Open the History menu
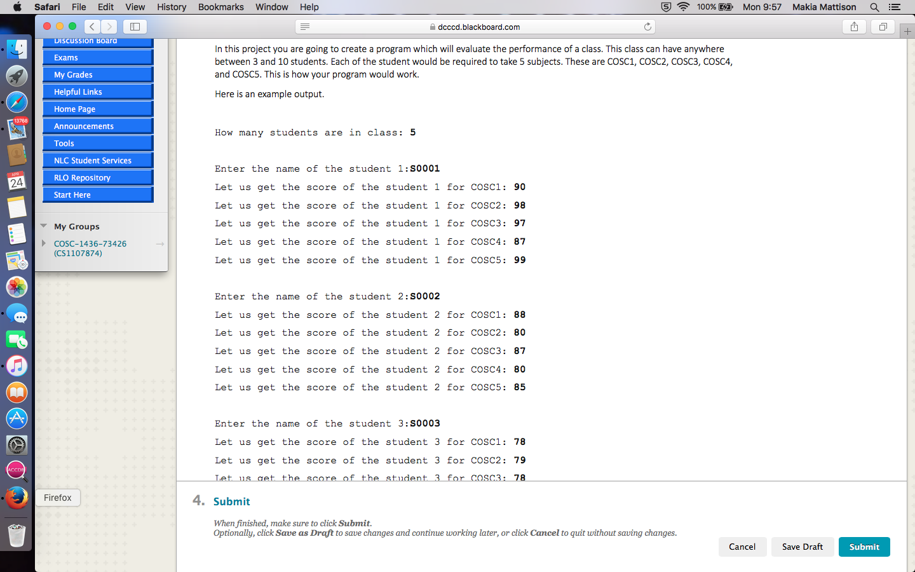The image size is (915, 572). click(x=172, y=7)
